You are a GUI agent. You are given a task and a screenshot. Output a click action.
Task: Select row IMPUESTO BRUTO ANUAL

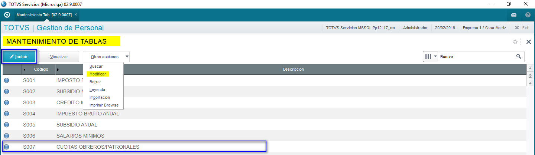(265, 114)
